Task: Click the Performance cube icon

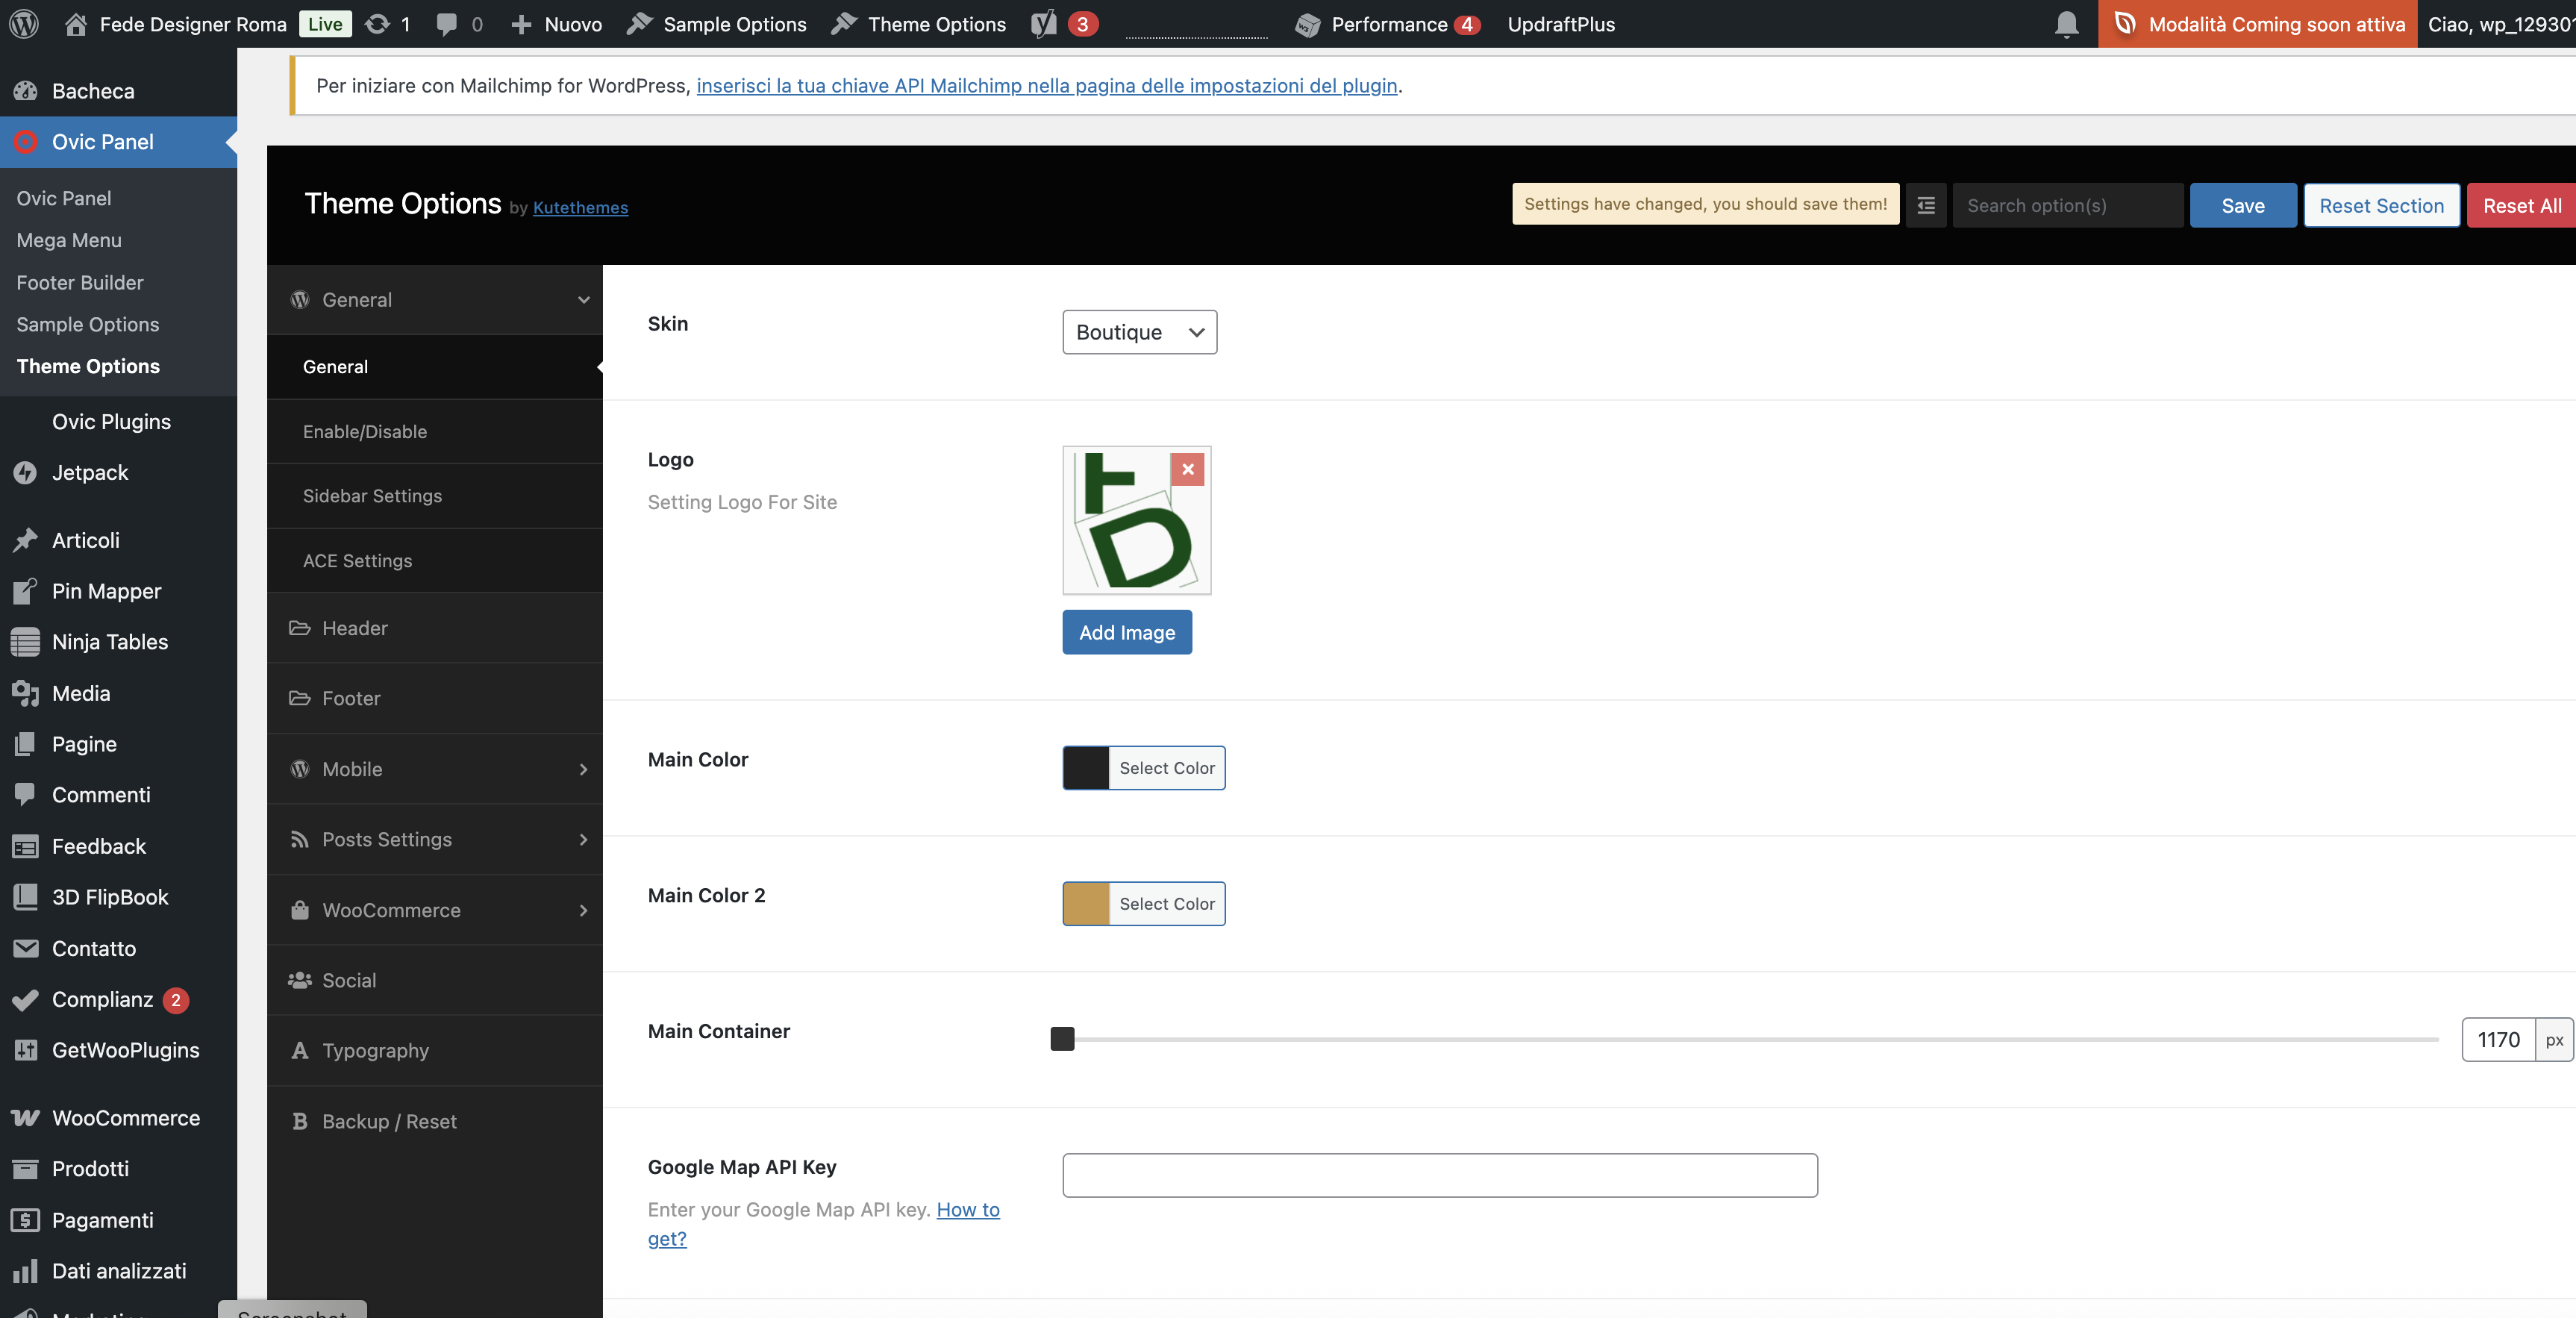Action: [1307, 25]
